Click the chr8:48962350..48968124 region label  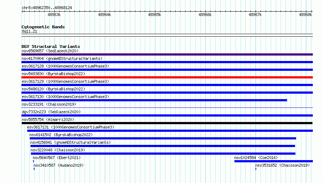coord(47,8)
